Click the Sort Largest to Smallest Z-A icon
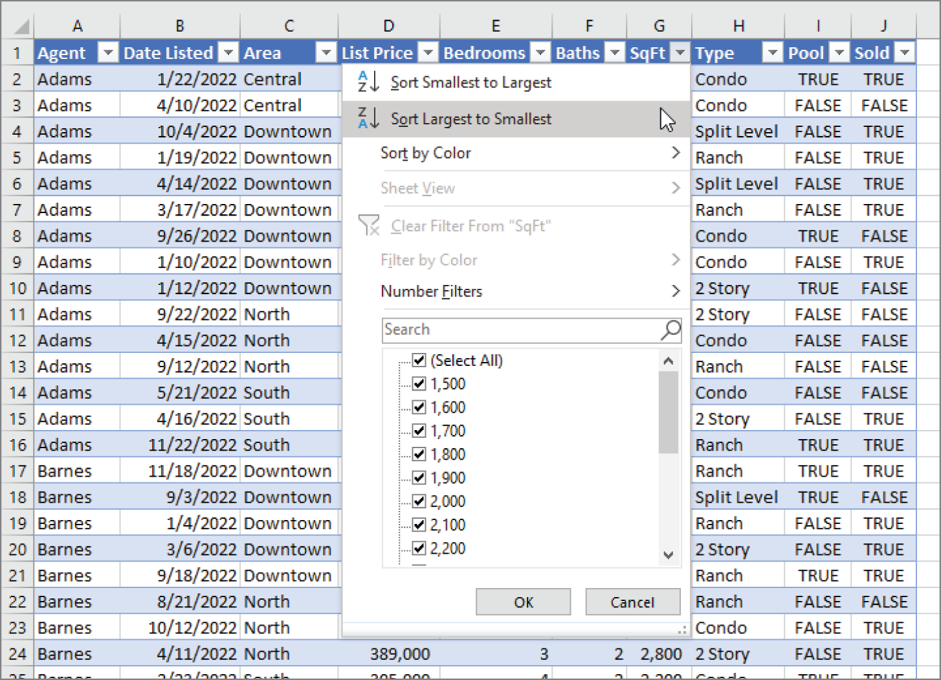 [x=368, y=119]
